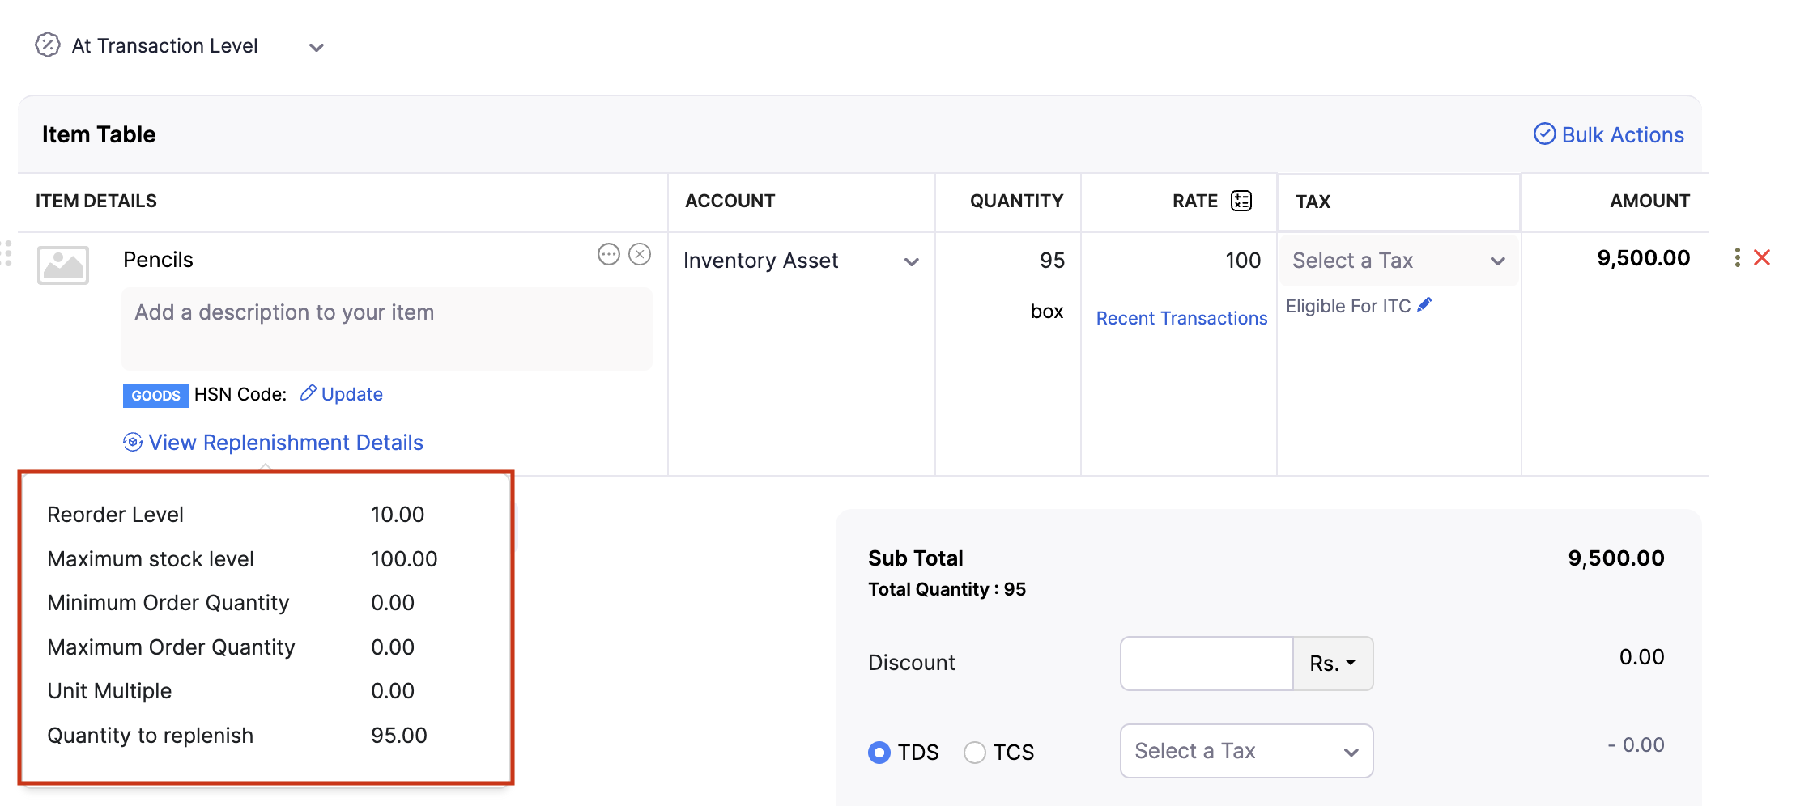The image size is (1796, 806).
Task: Click the Pencils item image placeholder
Action: pyautogui.click(x=63, y=265)
